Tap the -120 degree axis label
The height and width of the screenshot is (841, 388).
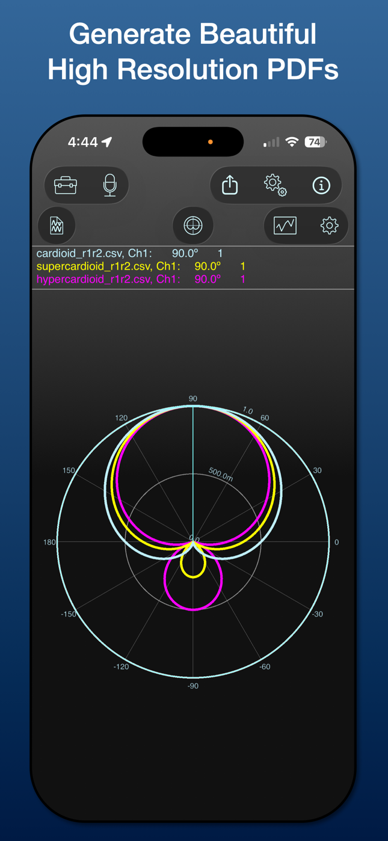tap(121, 667)
